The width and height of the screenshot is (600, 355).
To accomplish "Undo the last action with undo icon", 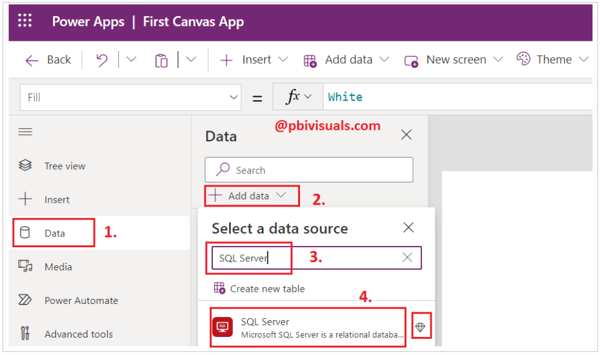I will pos(102,60).
